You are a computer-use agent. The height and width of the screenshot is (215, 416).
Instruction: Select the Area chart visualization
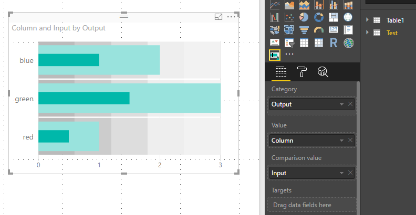[289, 5]
